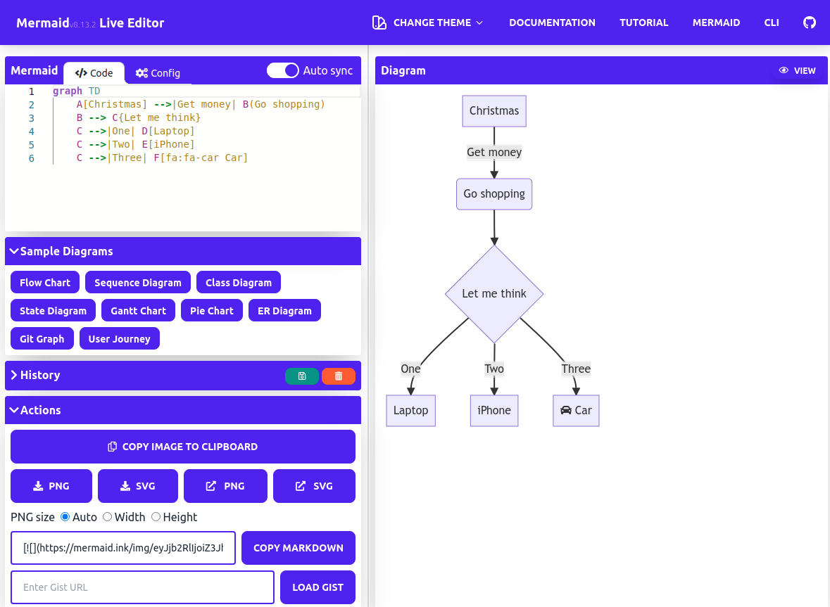Click the save history icon button

point(302,376)
